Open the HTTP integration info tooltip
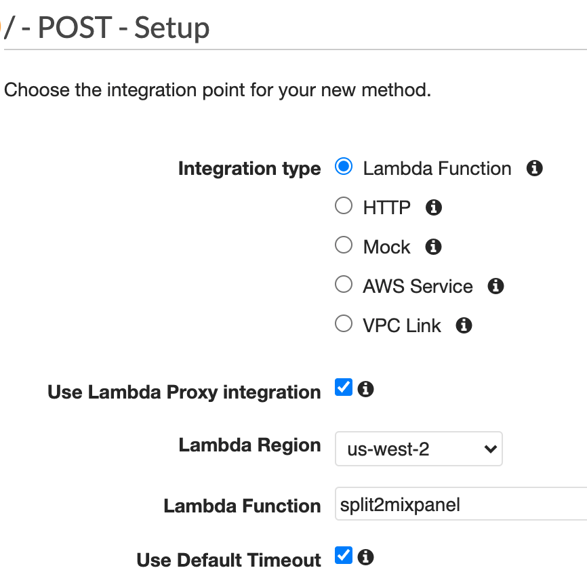Screen dimensions: 587x587 tap(433, 207)
